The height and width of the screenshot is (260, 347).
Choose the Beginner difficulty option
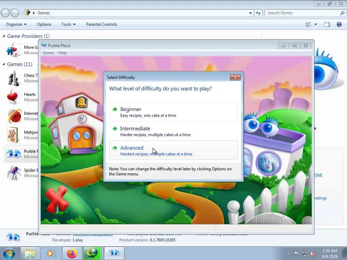point(173,112)
